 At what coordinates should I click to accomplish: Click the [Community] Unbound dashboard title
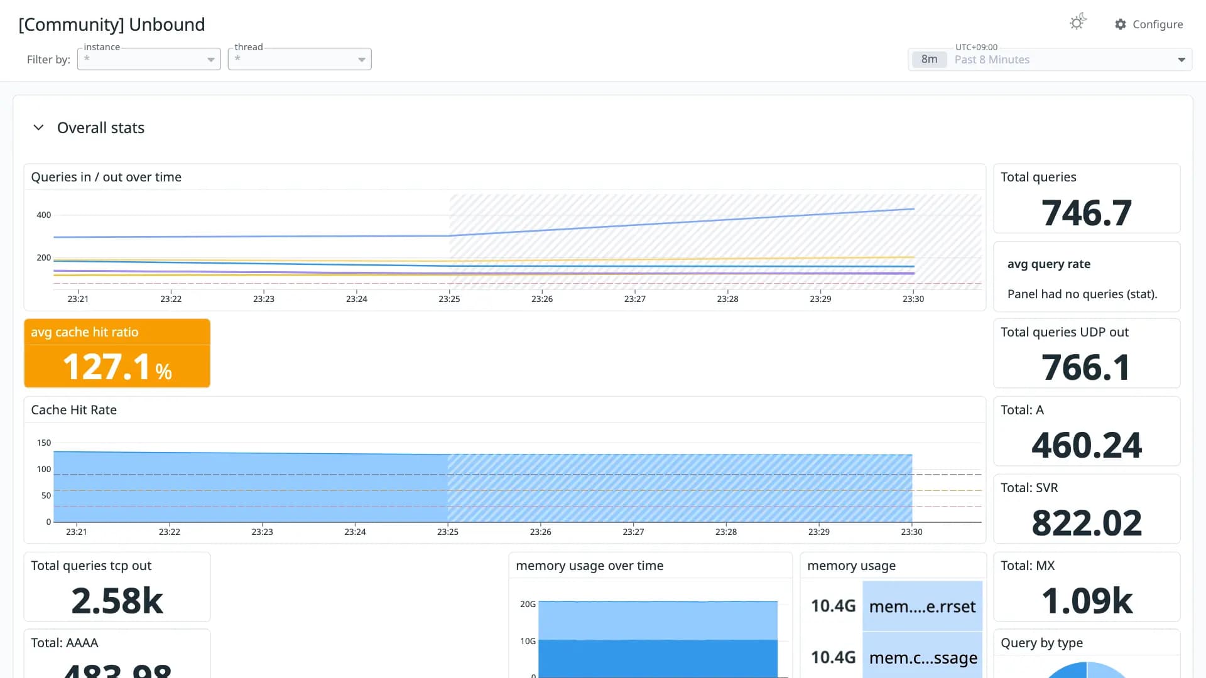coord(112,24)
